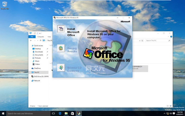Switch Explorer to large icons view
Image resolution: width=185 pixels, height=116 pixels.
(x=171, y=106)
